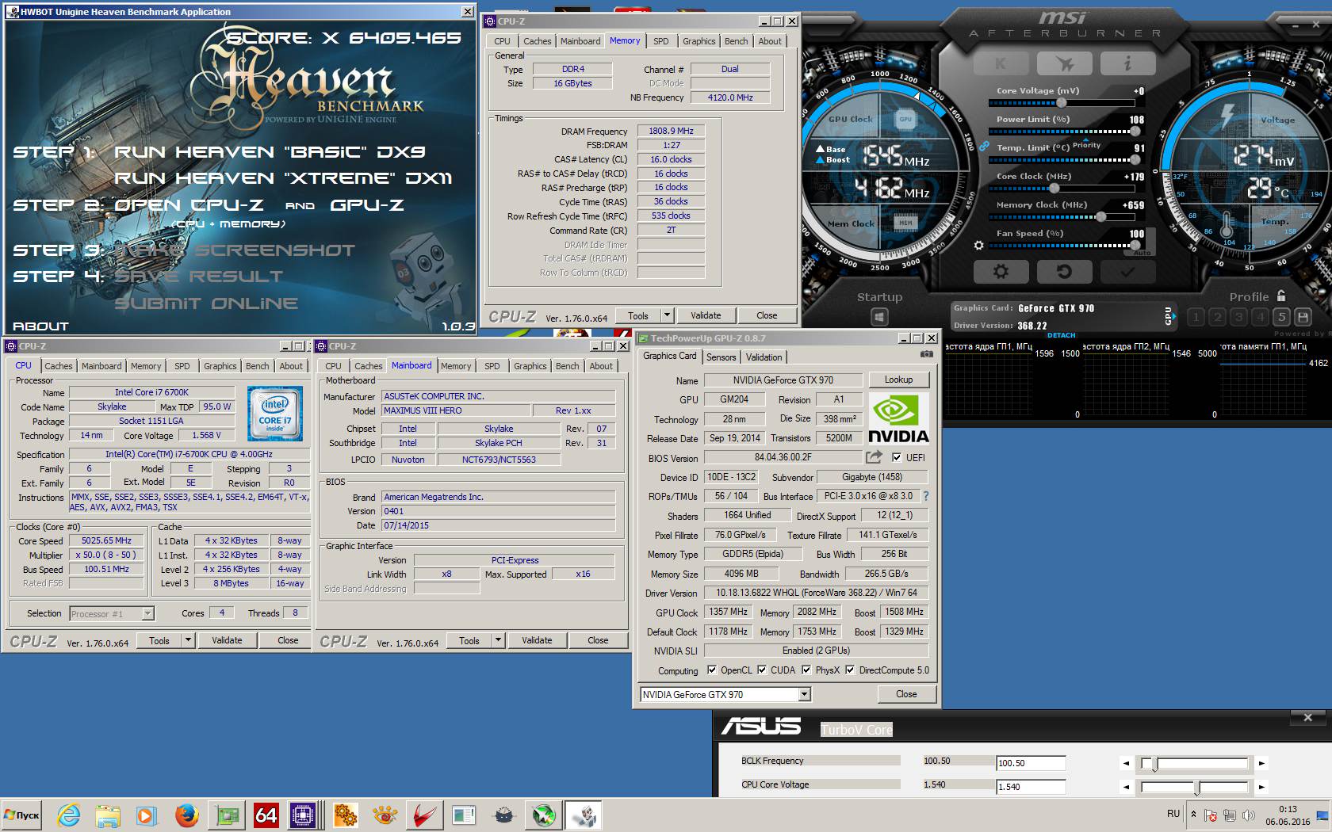Click BCLK Frequency increase arrow in TurboV
The height and width of the screenshot is (832, 1332).
coord(1261,763)
